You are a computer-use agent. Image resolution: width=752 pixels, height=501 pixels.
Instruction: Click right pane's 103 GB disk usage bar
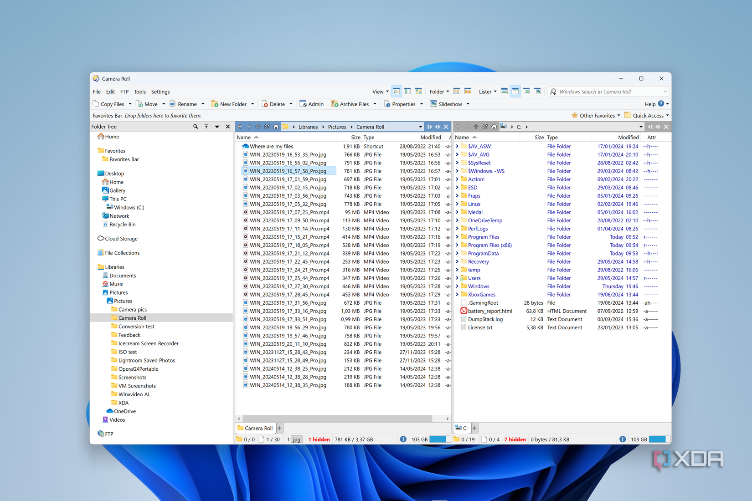coord(659,440)
